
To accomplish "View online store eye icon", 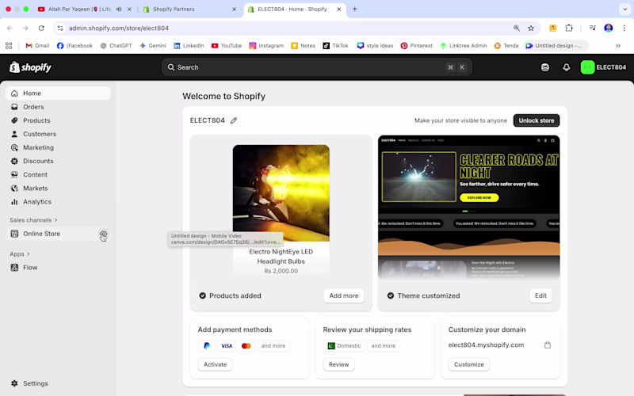I will (x=104, y=234).
